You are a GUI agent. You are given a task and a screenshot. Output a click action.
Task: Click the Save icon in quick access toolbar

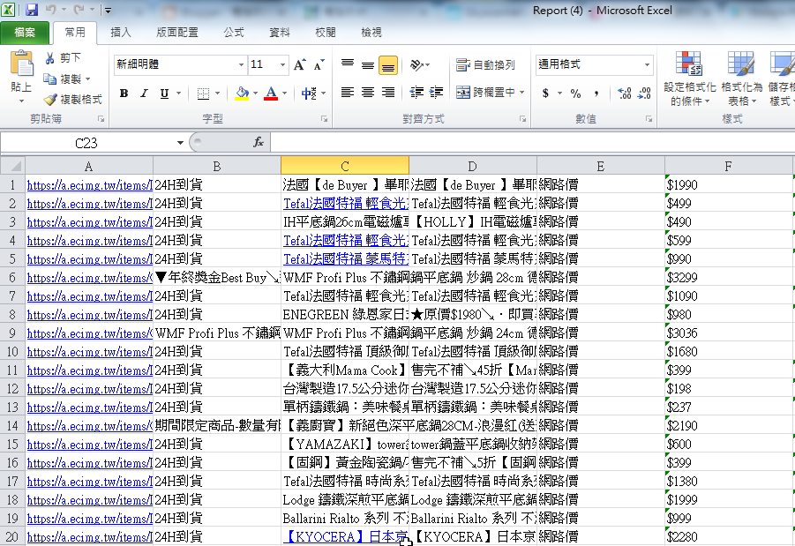pos(32,10)
